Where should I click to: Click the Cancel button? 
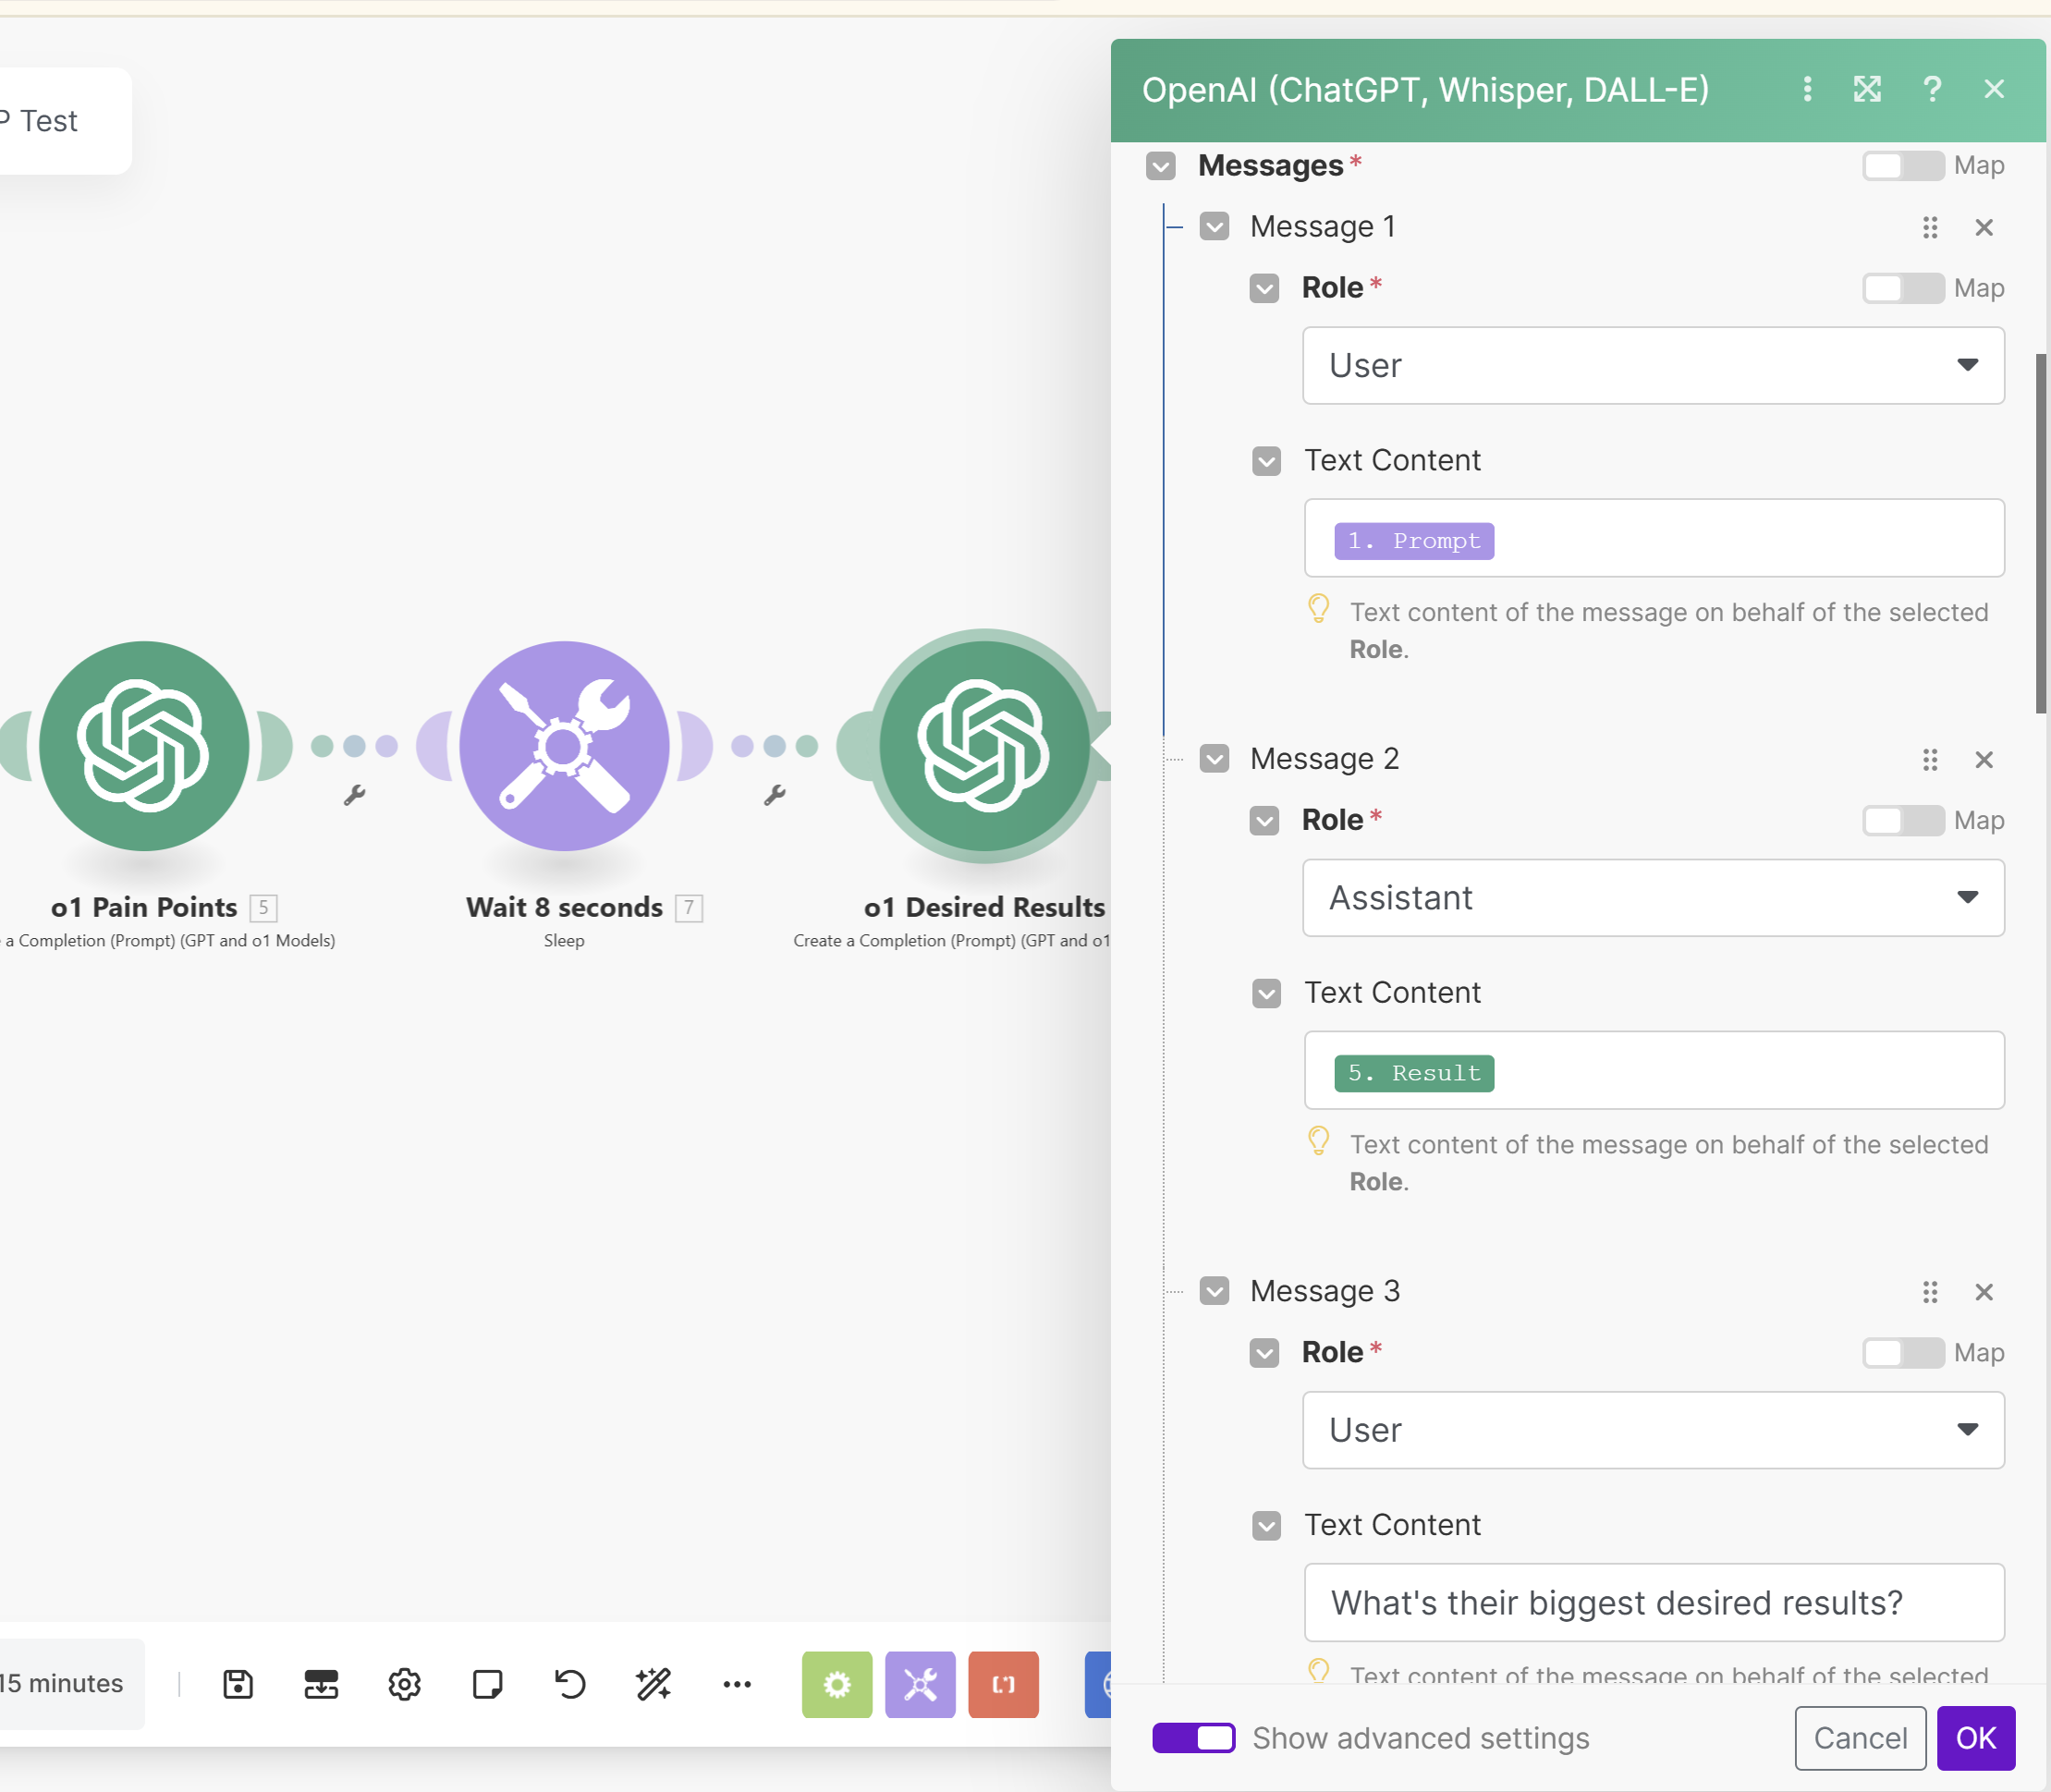click(1859, 1738)
